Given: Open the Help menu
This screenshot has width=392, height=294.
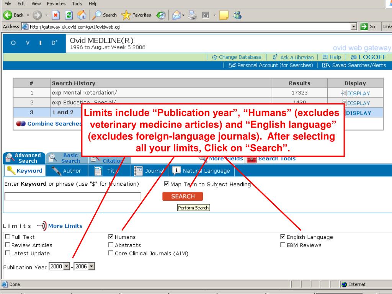Looking at the screenshot, I should click(93, 3).
